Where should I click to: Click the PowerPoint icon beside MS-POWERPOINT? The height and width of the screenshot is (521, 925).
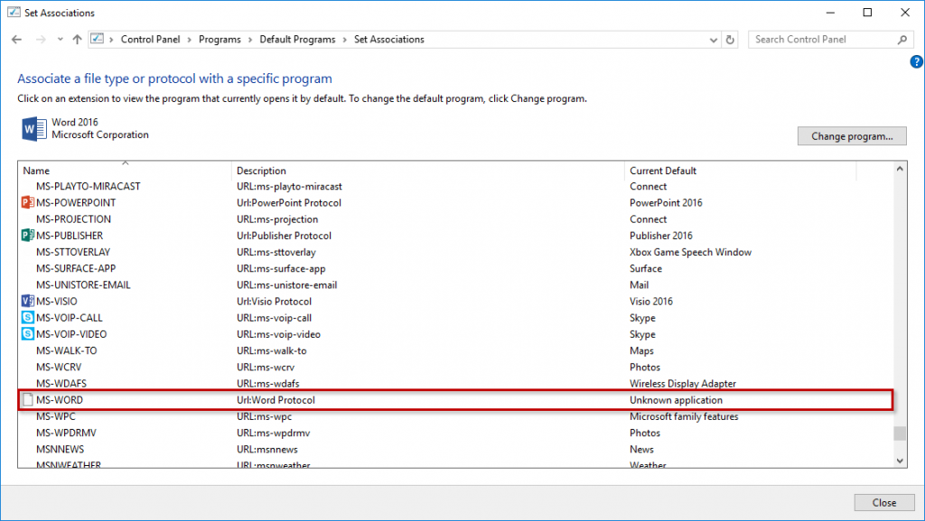coord(26,203)
